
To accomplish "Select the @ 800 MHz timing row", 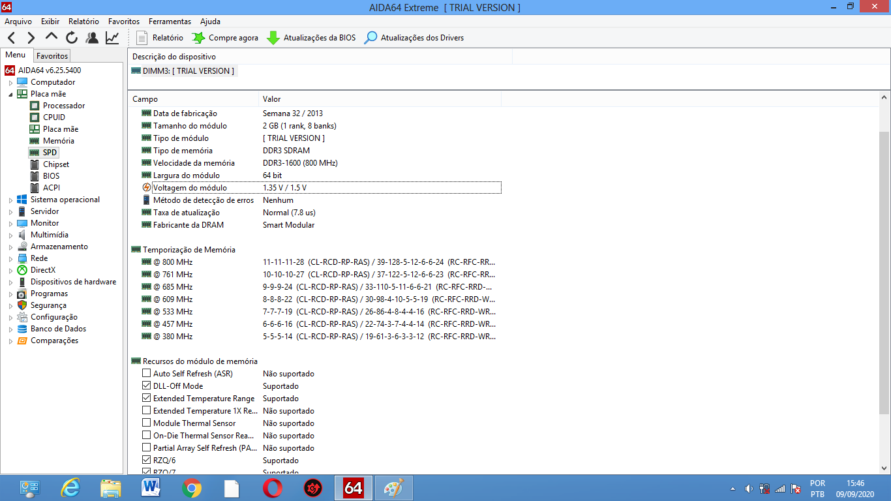I will tap(318, 262).
